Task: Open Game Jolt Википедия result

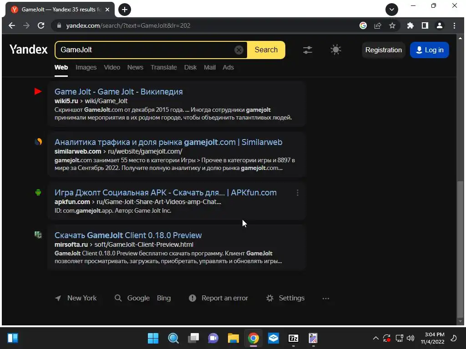Action: click(119, 92)
